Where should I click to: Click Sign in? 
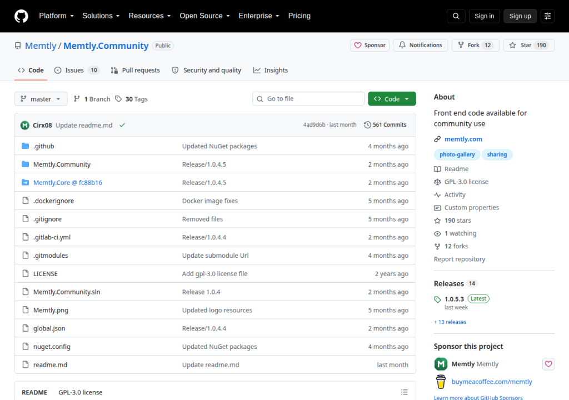(484, 16)
